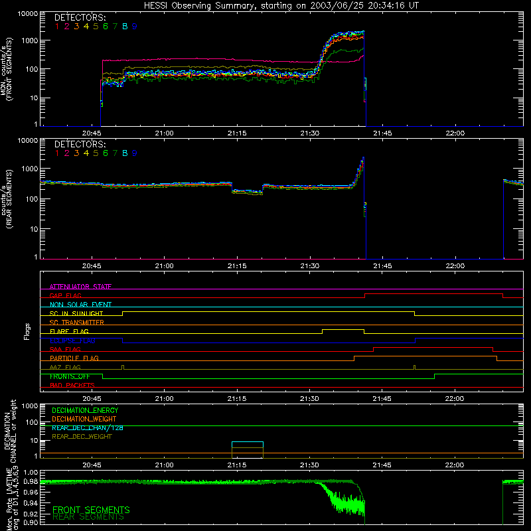Click the 1.00 value on the livetime axis
Screen dimensions: 531x531
pos(31,472)
